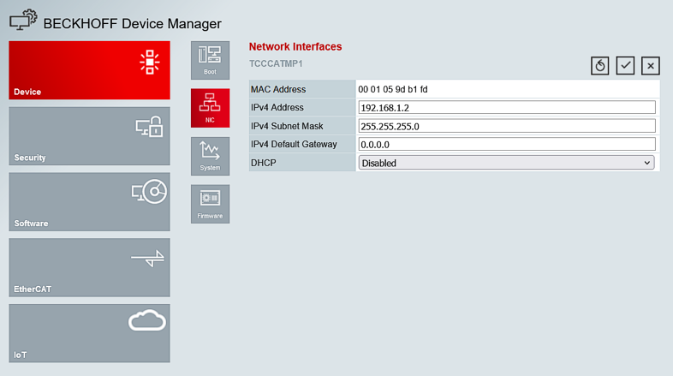Click the IPv4 Default Gateway input field
This screenshot has height=376, width=673.
pos(507,144)
